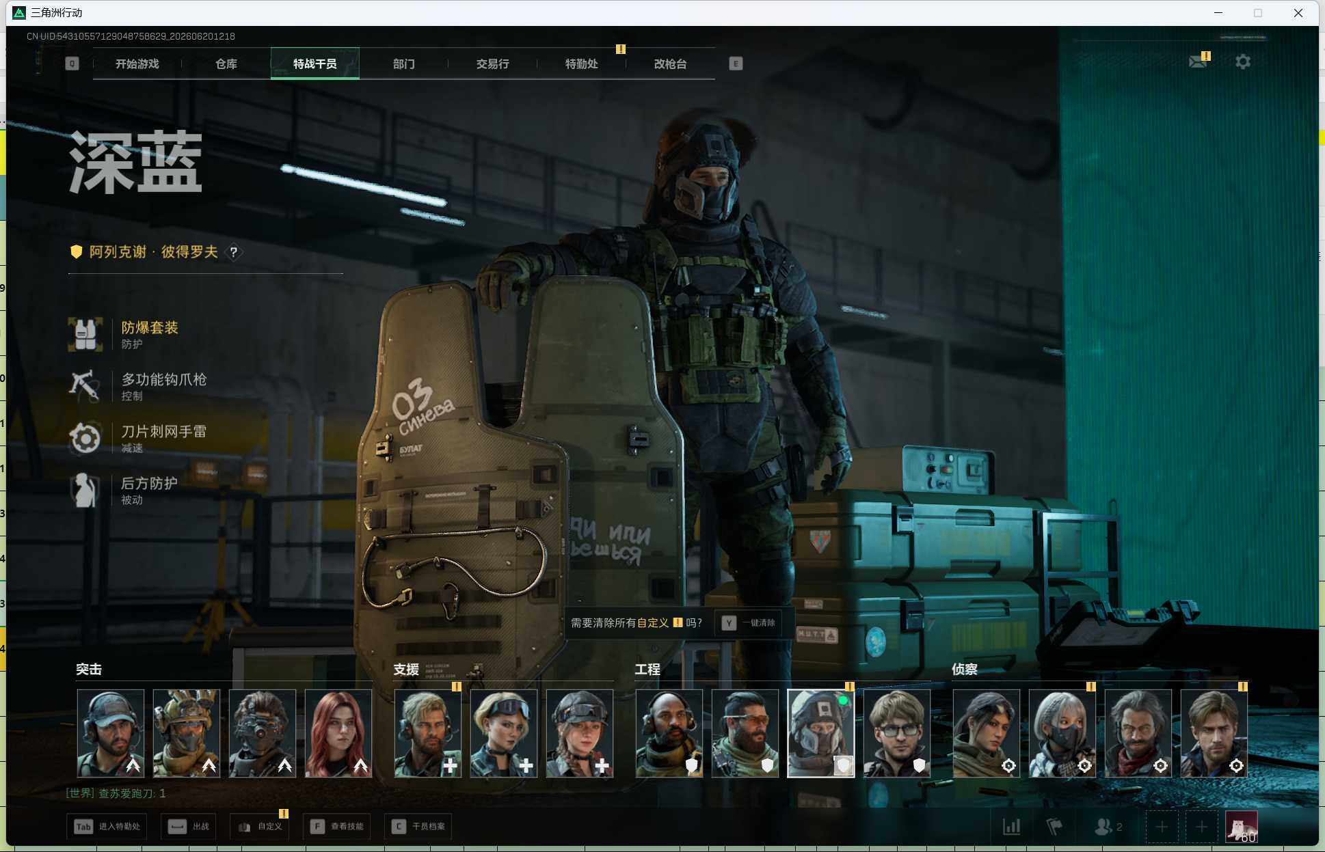
Task: Select the 刀片刺网手雷 skill icon
Action: [85, 438]
